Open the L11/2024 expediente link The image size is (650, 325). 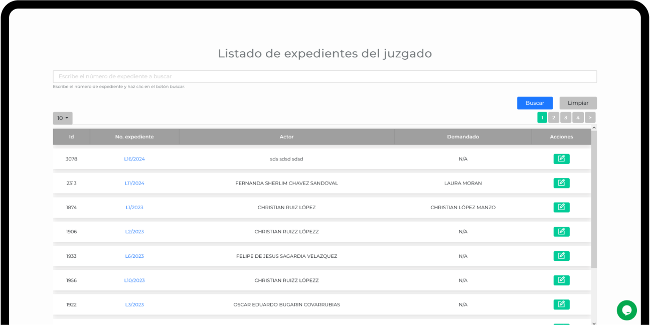(134, 183)
